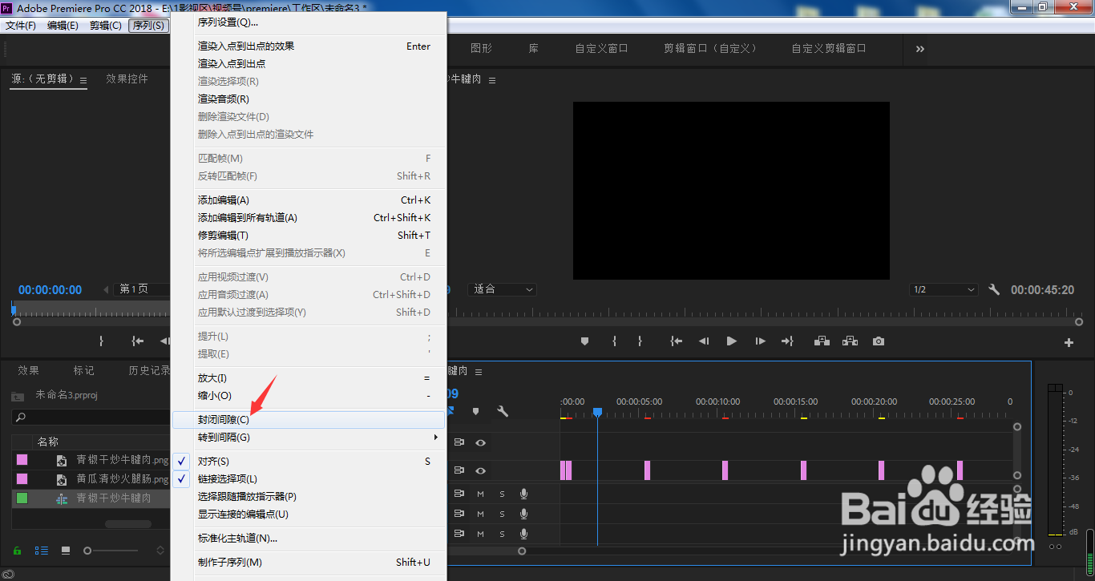Click the project panel search field
Screen dimensions: 1095x581
click(91, 417)
